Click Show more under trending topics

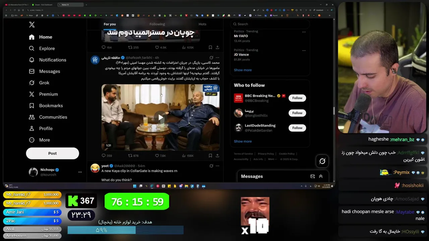243,70
